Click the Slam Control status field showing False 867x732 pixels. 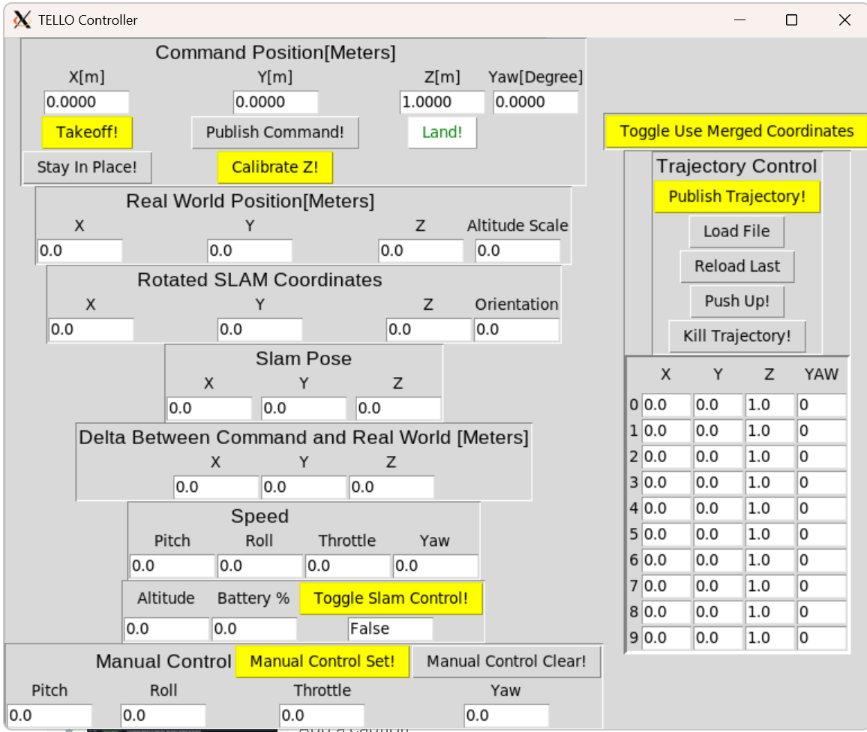click(x=390, y=628)
